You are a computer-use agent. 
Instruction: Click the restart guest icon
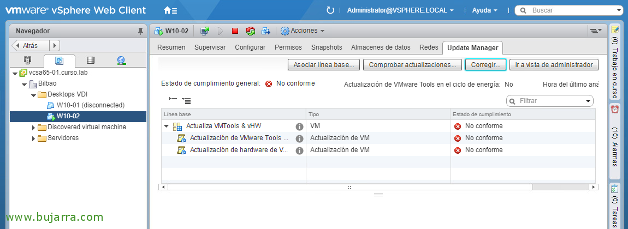pos(251,31)
